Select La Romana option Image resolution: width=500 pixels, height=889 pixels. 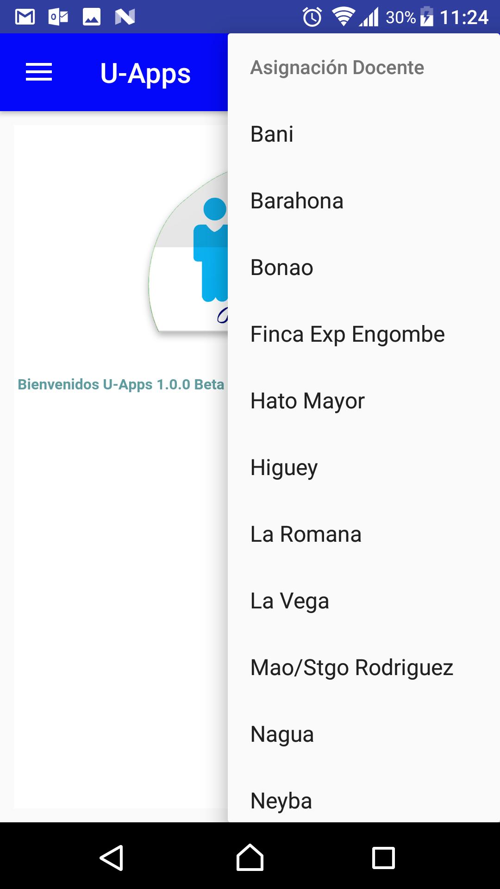point(306,534)
